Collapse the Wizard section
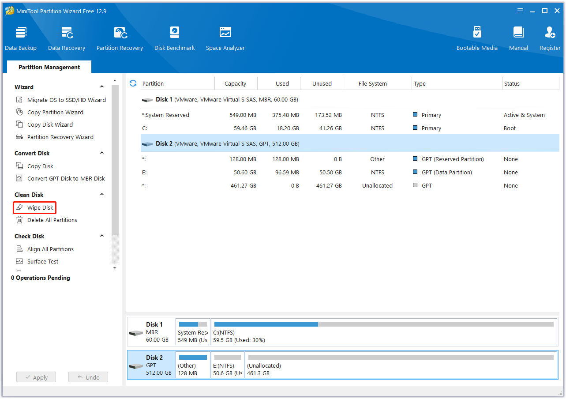 click(x=101, y=87)
